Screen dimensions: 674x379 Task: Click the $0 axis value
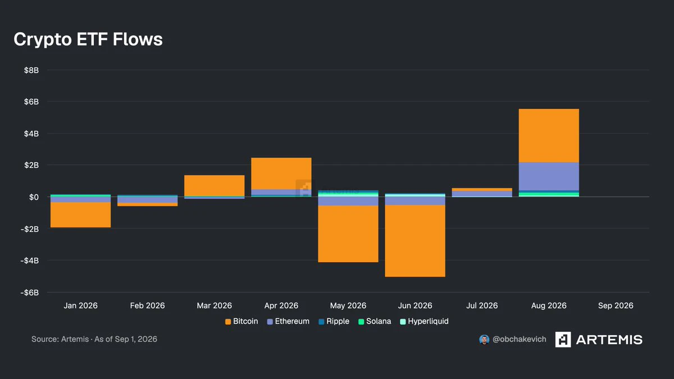click(x=34, y=197)
